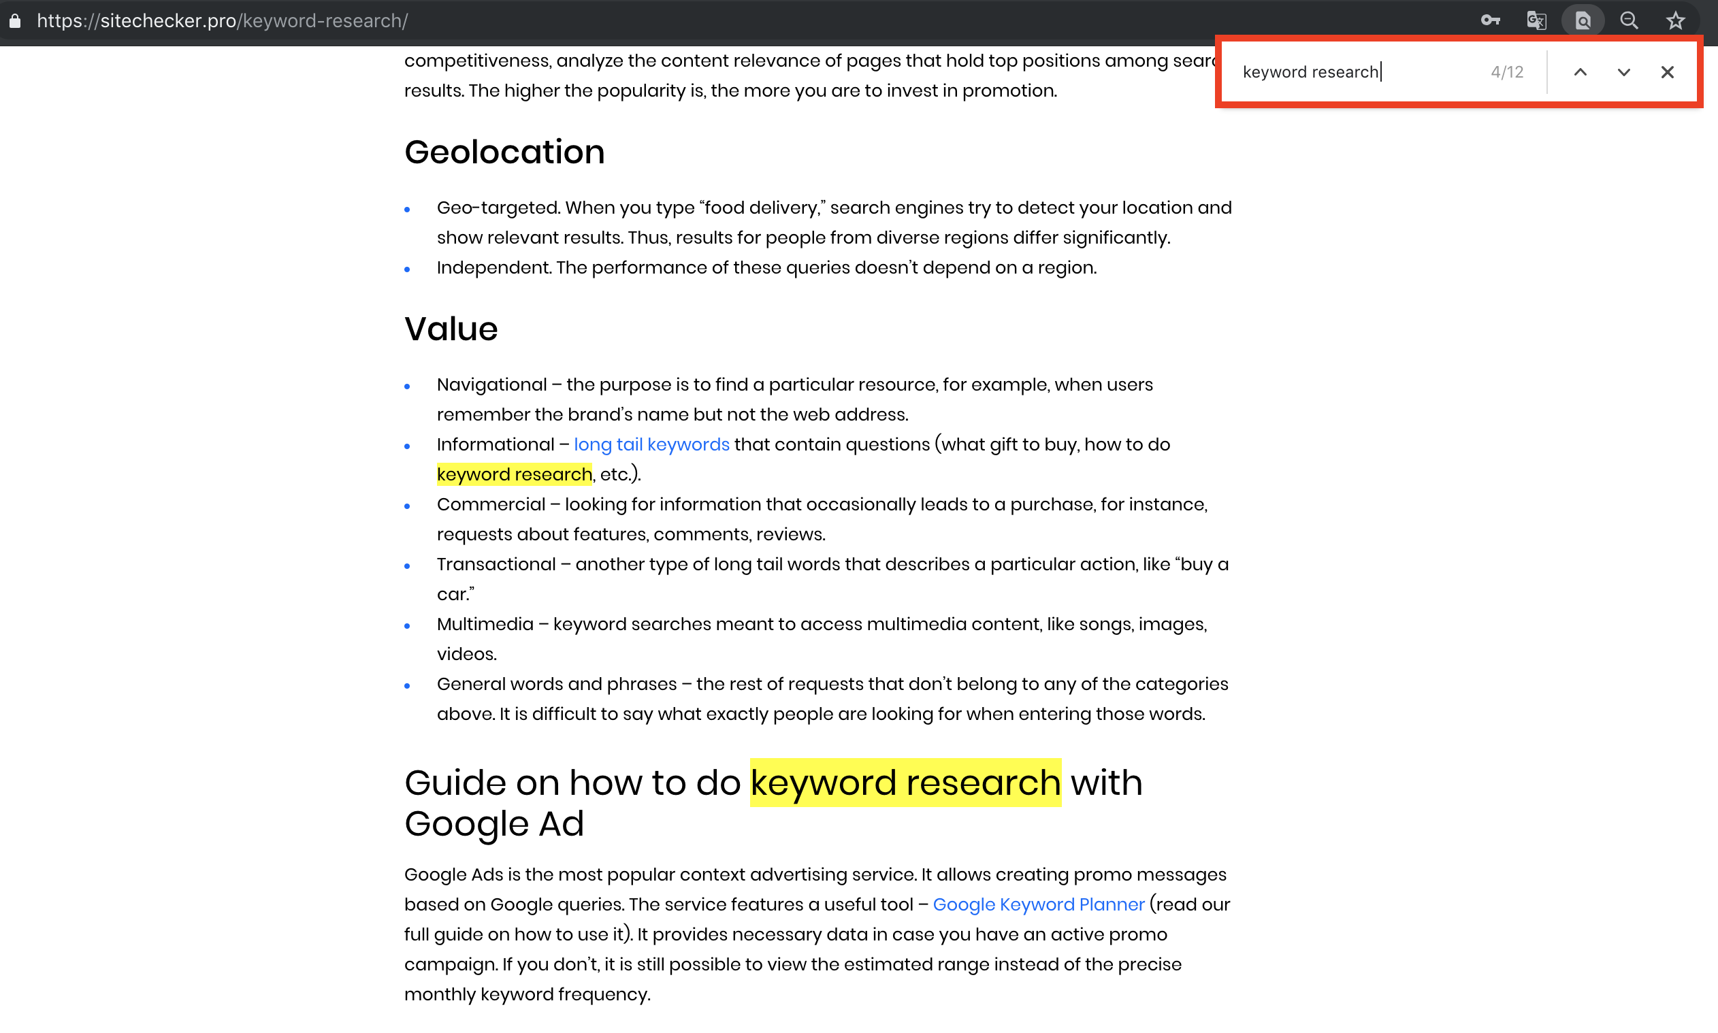Click the sitechecker.pro URL in address bar
The width and height of the screenshot is (1718, 1033).
point(222,21)
